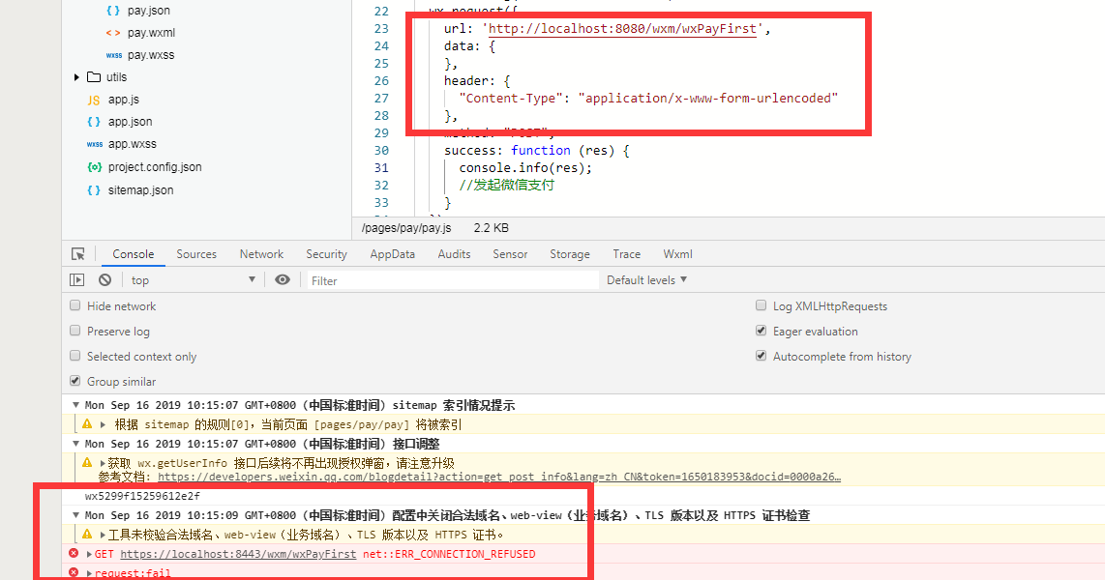The image size is (1105, 580).
Task: Uncheck Autocomplete from history checkbox
Action: 762,356
